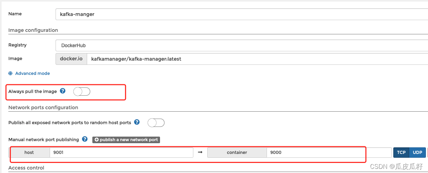Click the Network ports configuration heading
The height and width of the screenshot is (173, 428).
coord(43,107)
